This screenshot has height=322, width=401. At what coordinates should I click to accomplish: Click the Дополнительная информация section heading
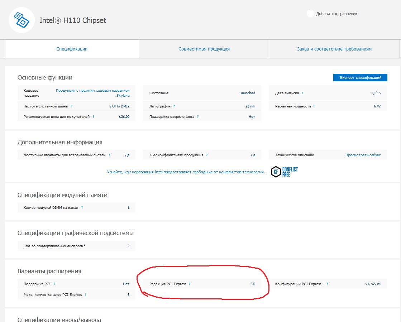pyautogui.click(x=60, y=142)
